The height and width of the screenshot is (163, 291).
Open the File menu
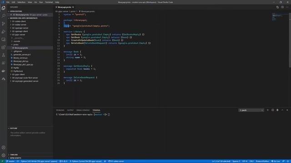pos(8,2)
